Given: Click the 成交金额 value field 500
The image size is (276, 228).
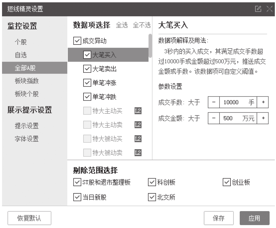Looking at the screenshot, I should pos(238,118).
